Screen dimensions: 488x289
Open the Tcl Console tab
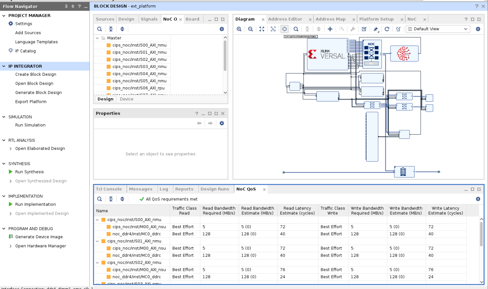109,189
